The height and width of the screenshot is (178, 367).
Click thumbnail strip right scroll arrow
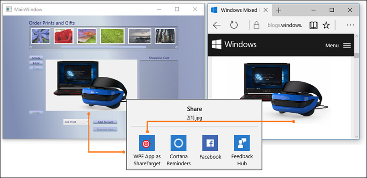pyautogui.click(x=176, y=47)
